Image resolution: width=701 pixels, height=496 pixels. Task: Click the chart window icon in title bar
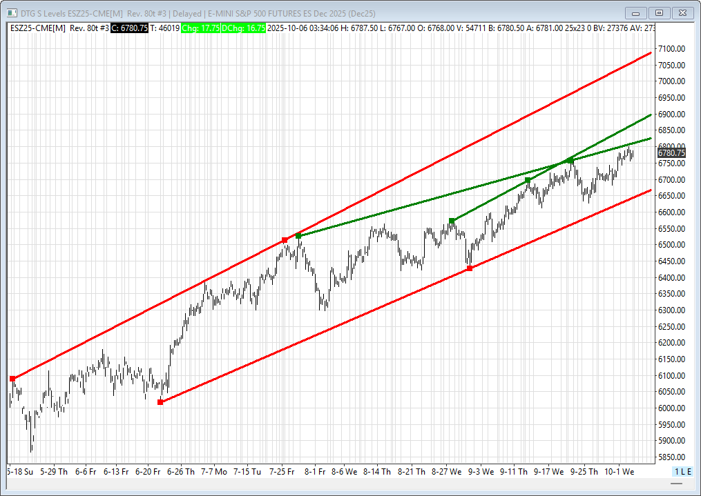[x=12, y=12]
